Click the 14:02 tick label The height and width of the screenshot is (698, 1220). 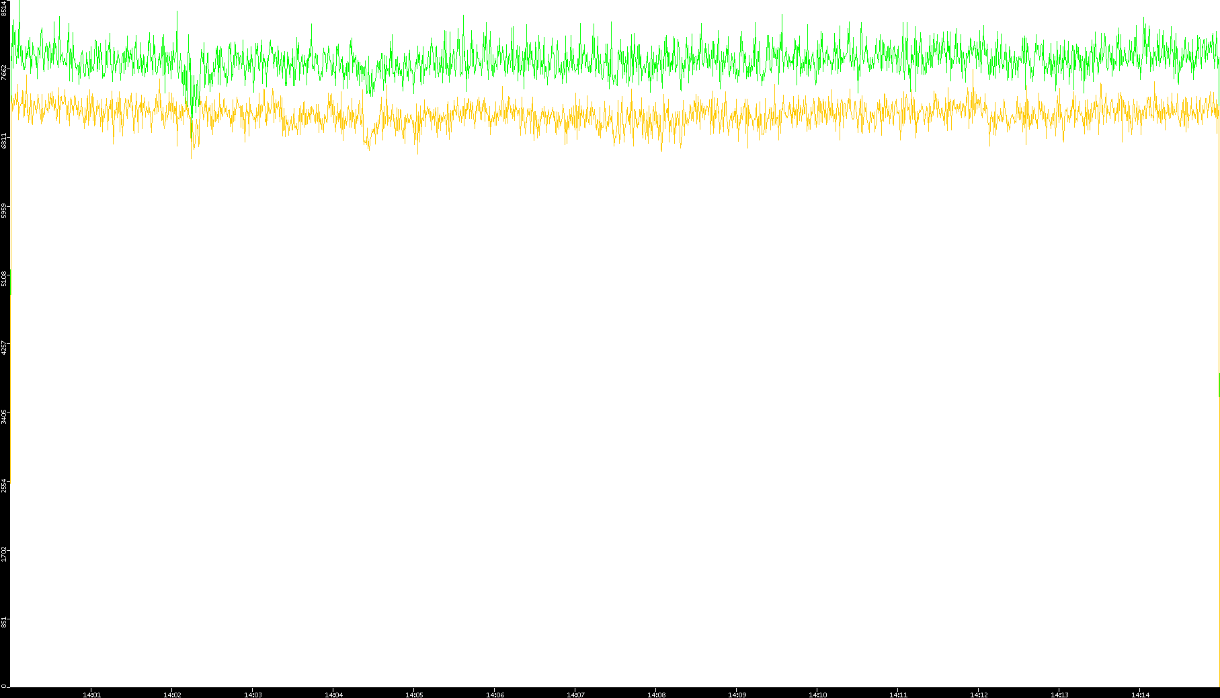(x=172, y=694)
